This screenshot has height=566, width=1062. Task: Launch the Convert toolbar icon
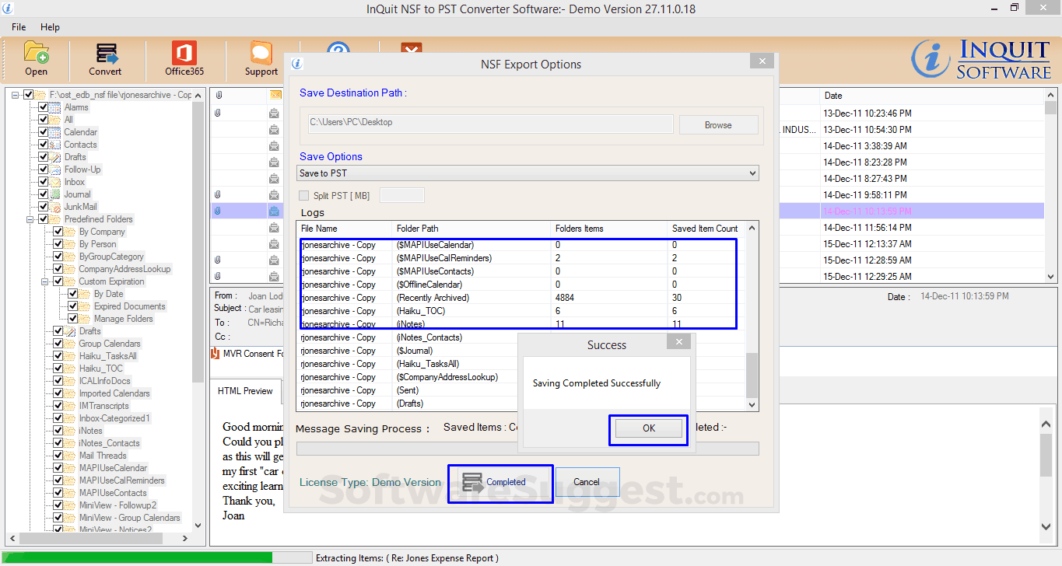pos(105,53)
